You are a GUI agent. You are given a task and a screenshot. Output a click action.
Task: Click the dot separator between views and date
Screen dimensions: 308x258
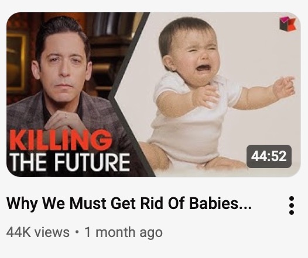click(77, 232)
